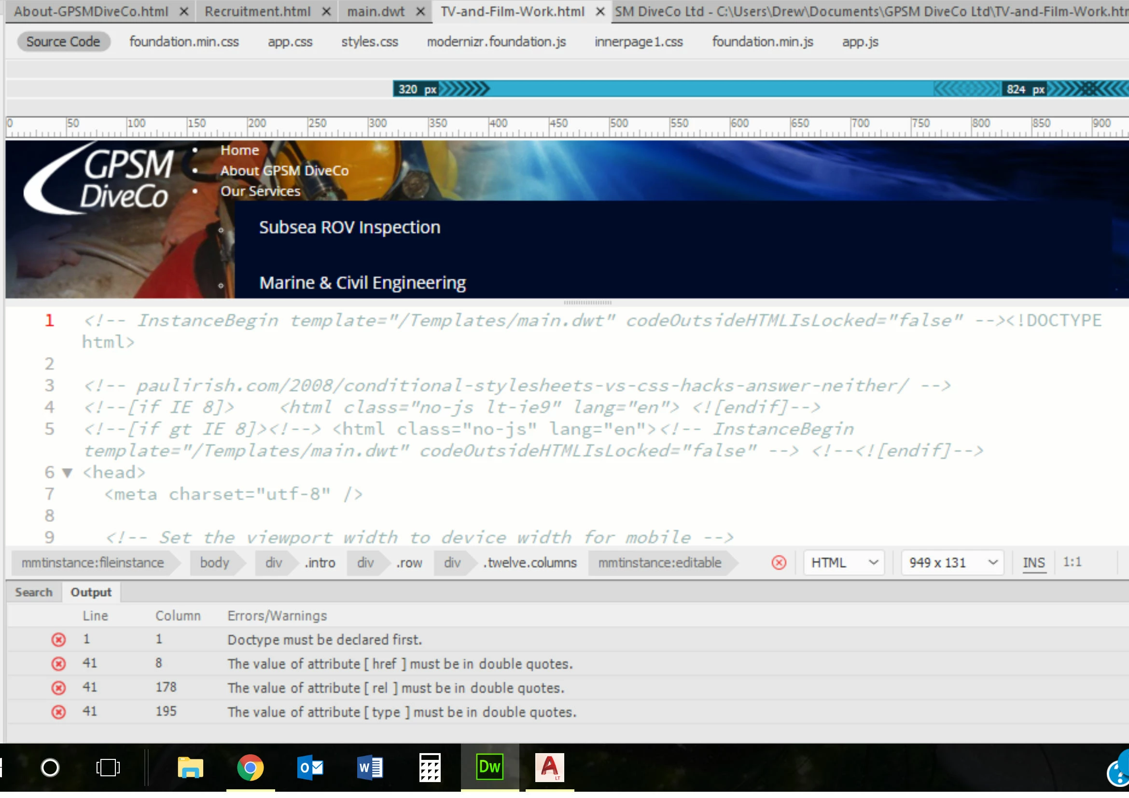Open Outlook from the taskbar
This screenshot has height=798, width=1129.
tap(310, 768)
